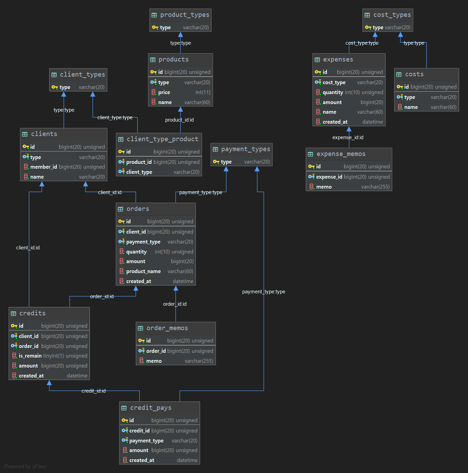Click the credits table icon

tap(13, 314)
